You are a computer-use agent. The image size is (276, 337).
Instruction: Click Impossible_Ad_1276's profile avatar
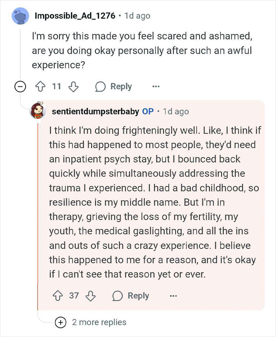20,16
